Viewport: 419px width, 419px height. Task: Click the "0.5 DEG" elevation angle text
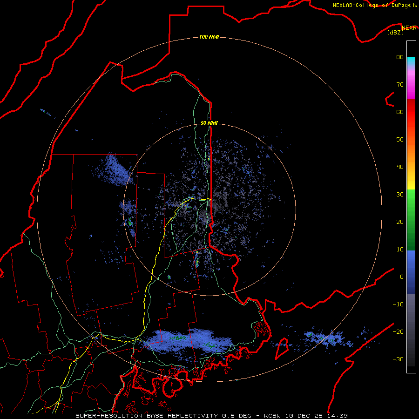tap(237, 416)
